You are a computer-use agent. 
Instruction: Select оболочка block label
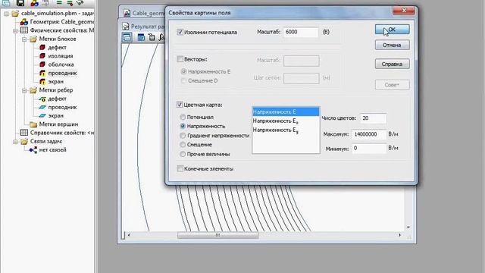(x=61, y=64)
